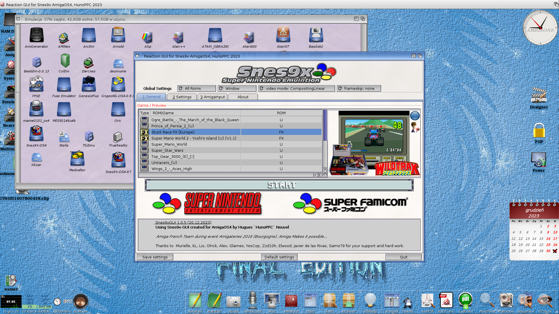The width and height of the screenshot is (559, 314).
Task: Select Ogre_Battle_-_The_March_of_the_Black_Queen row
Action: tap(231, 120)
